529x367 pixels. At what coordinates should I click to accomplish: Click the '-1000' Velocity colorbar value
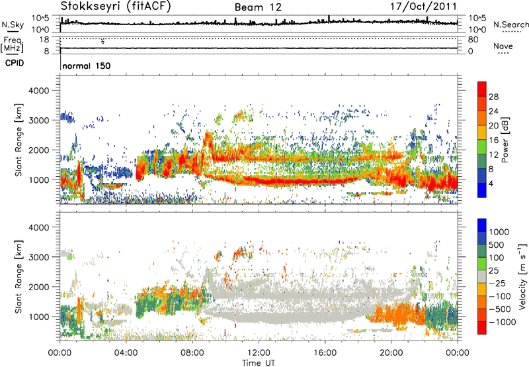503,322
